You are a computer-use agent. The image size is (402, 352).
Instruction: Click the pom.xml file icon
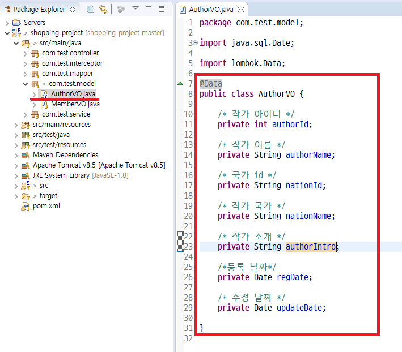click(26, 206)
